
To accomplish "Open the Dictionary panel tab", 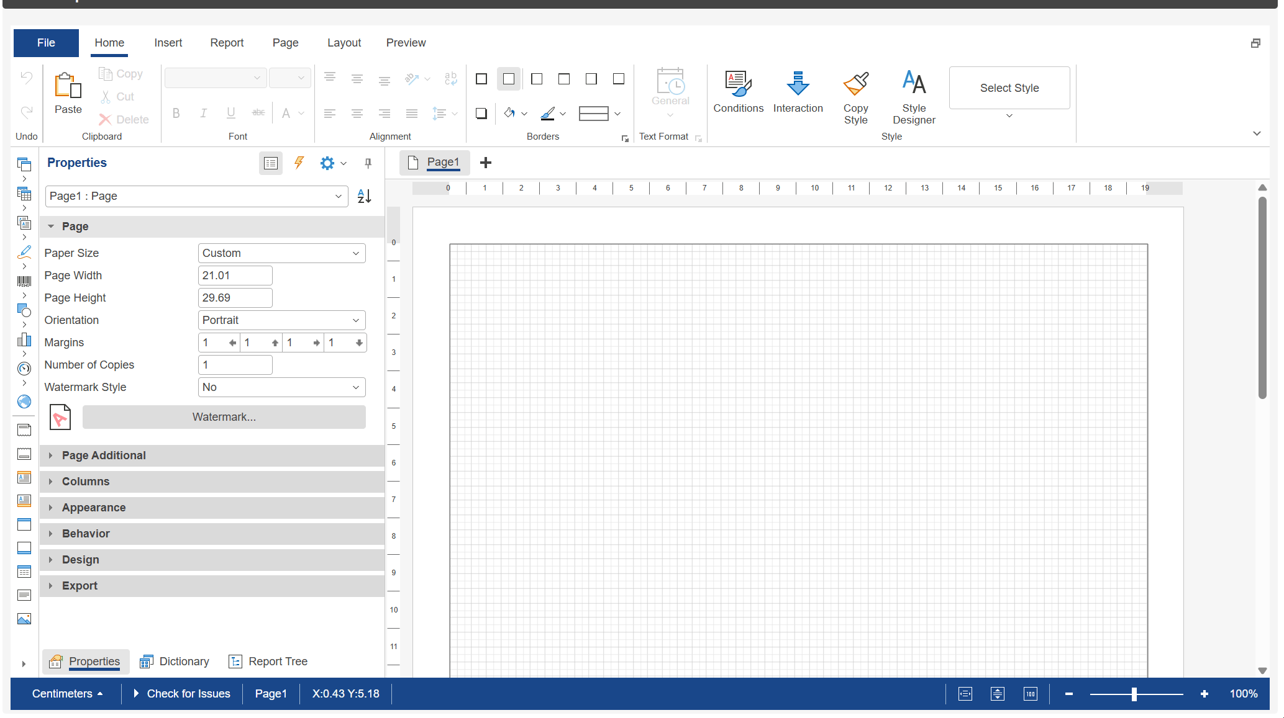I will click(x=175, y=662).
